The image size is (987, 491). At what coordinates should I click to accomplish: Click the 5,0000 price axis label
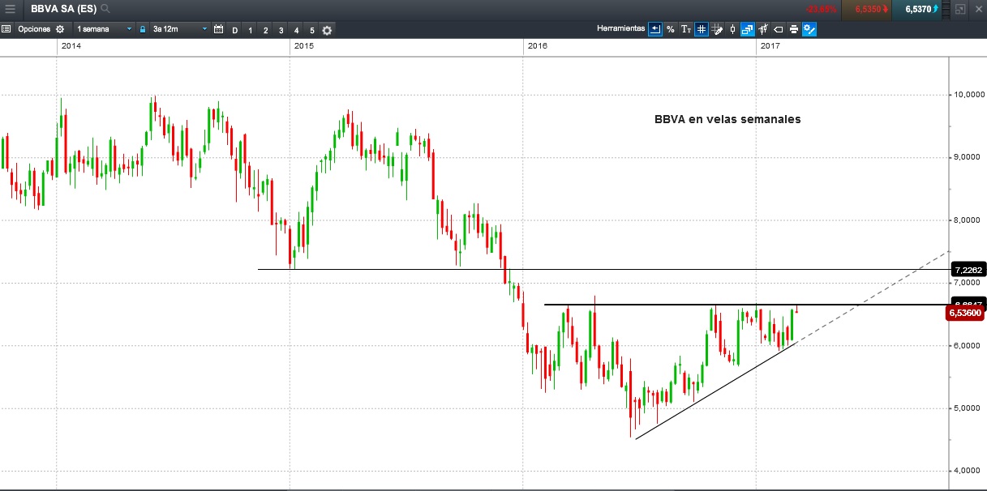968,408
